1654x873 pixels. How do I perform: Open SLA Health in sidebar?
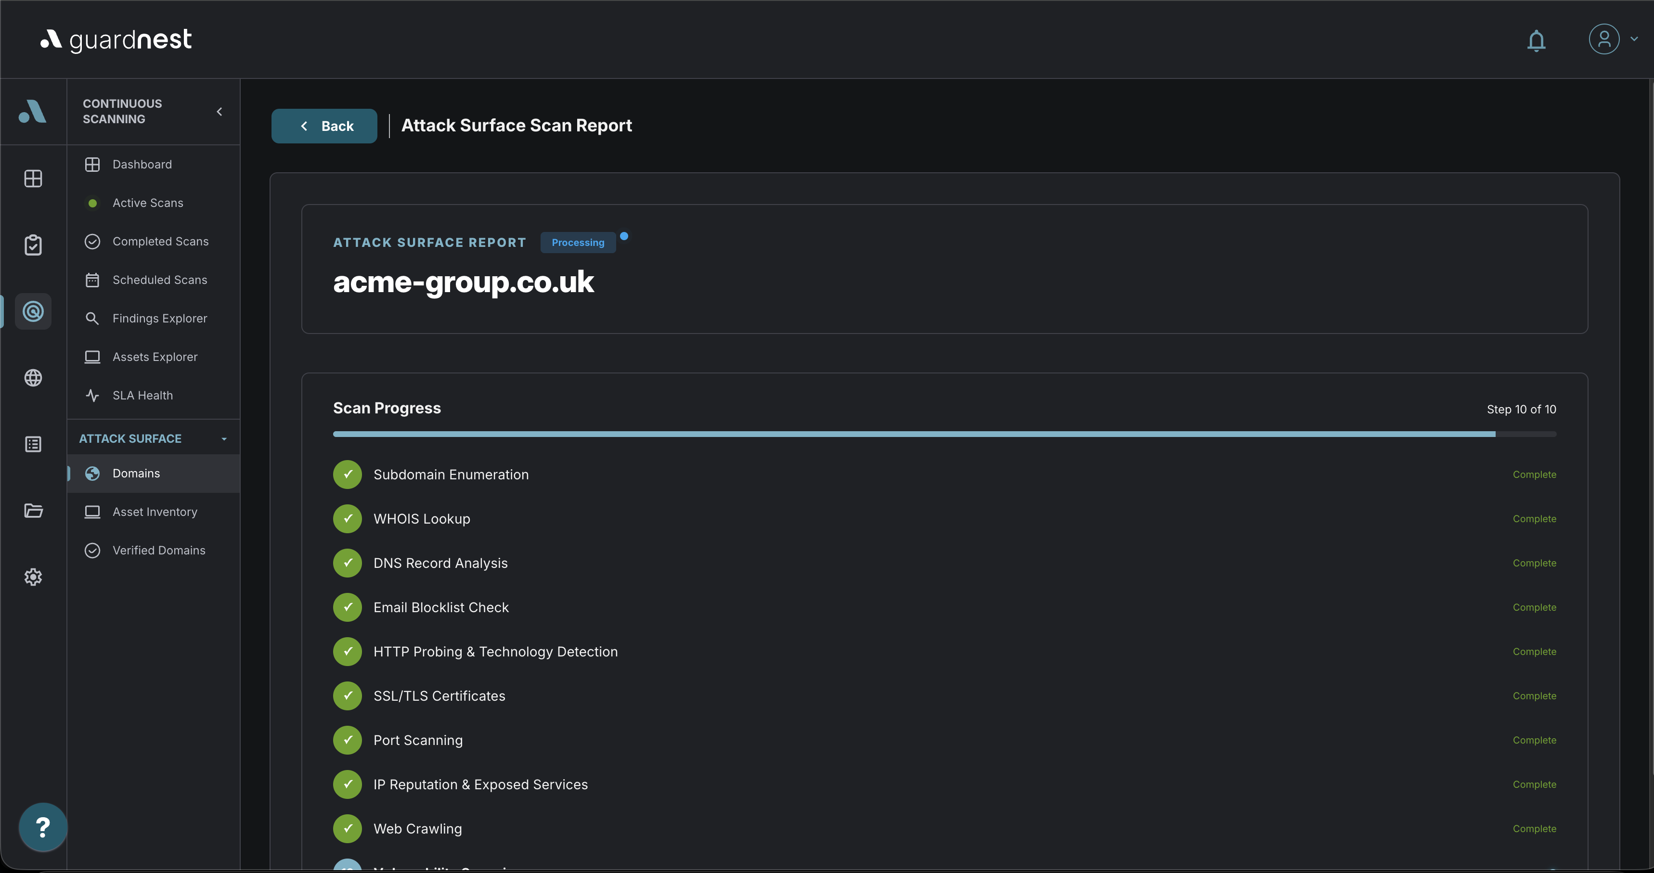coord(154,396)
